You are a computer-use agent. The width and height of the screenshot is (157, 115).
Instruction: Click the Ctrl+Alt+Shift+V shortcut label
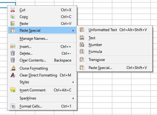(133, 30)
